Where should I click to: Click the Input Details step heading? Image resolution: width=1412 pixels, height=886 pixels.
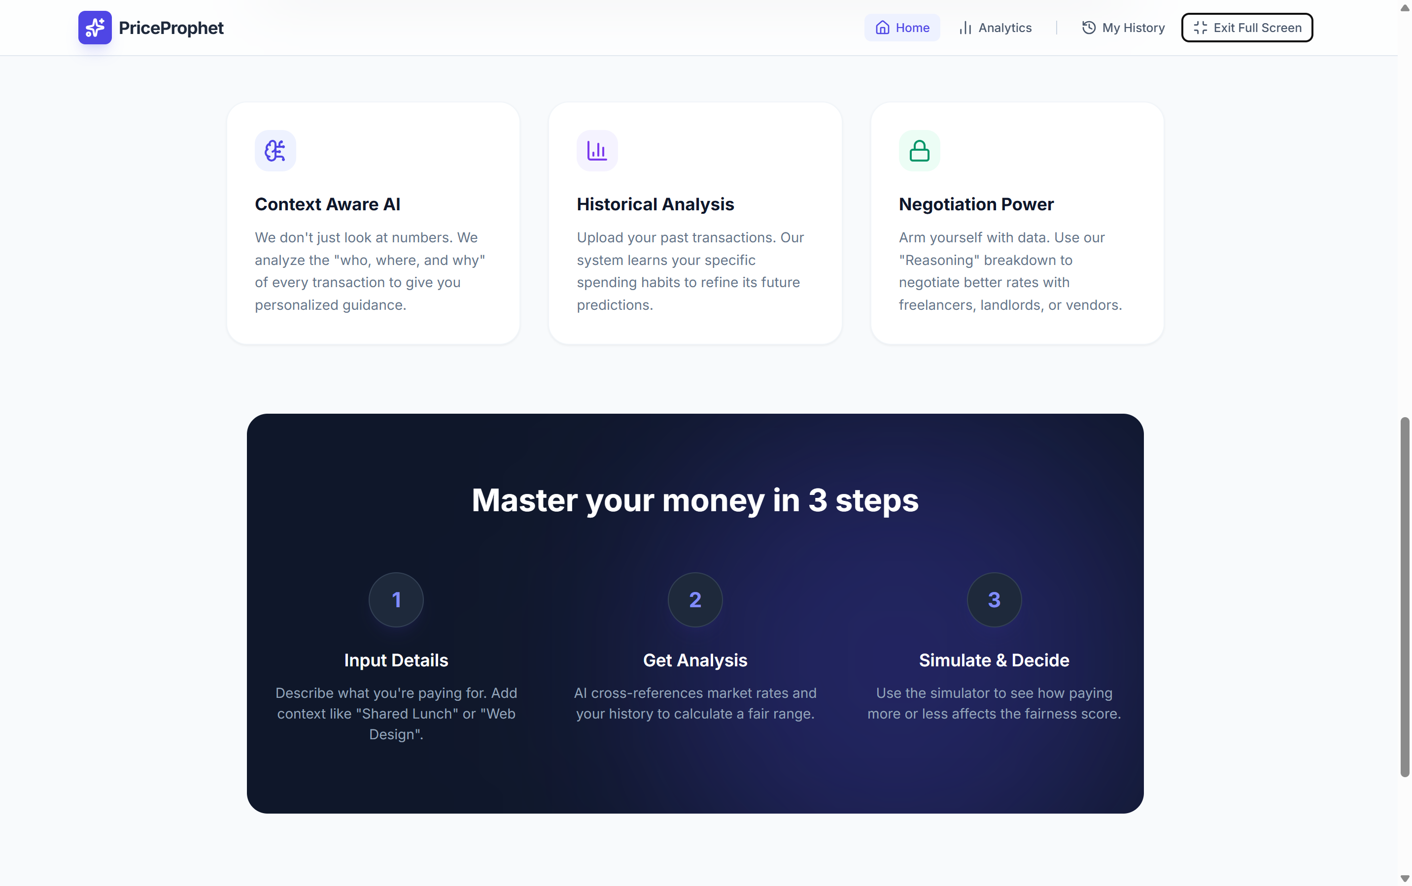point(396,660)
